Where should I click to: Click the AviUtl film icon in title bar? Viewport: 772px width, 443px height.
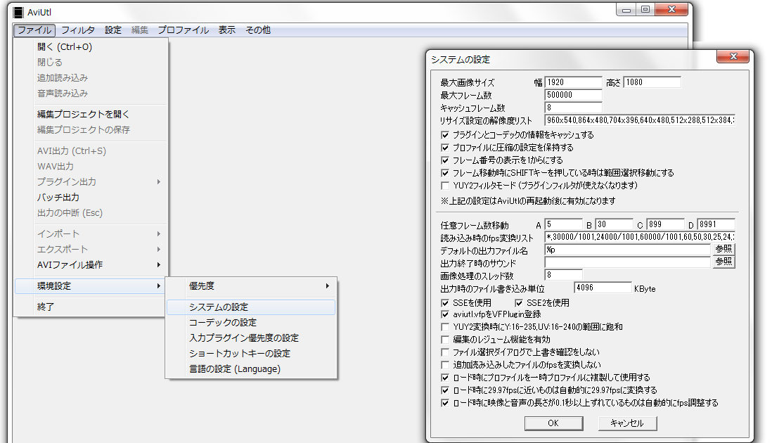click(18, 12)
